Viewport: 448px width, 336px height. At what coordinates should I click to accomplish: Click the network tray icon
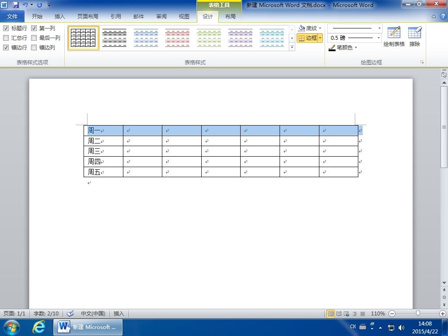tap(391, 327)
